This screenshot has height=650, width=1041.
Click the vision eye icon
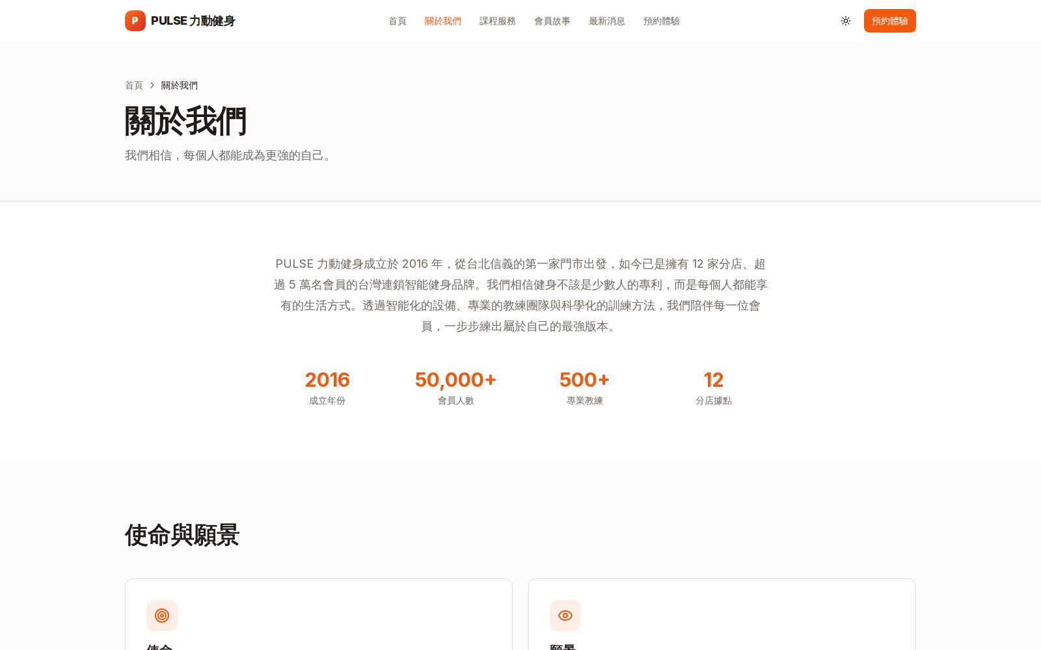565,616
